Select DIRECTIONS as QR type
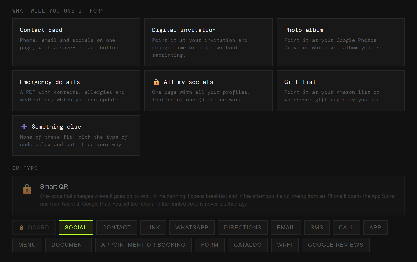 [243, 228]
